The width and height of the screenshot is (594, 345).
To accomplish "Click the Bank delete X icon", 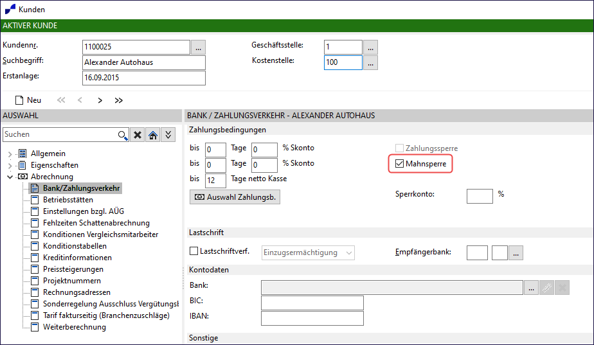I will click(562, 288).
